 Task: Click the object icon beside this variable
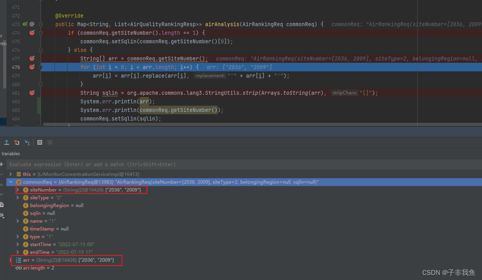pyautogui.click(x=19, y=174)
